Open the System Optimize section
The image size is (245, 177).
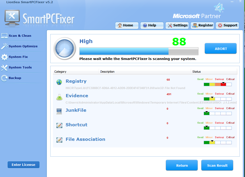tap(23, 46)
